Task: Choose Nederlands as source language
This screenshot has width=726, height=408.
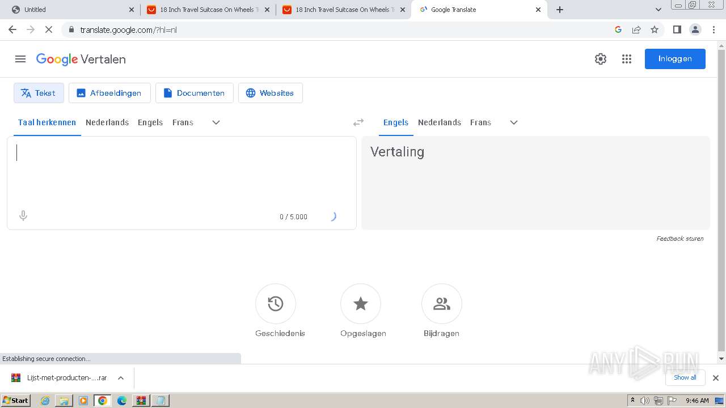Action: [x=107, y=122]
